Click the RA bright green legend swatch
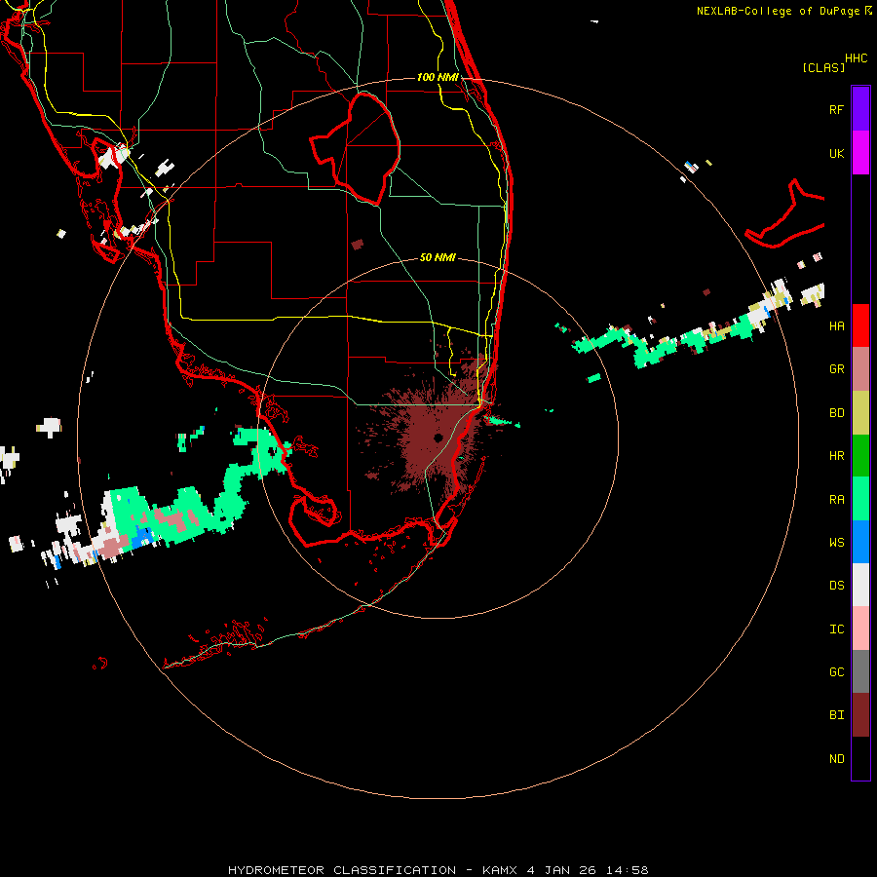 (860, 499)
